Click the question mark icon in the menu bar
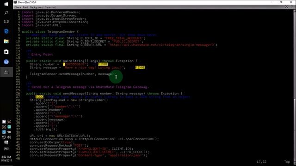 coord(292,7)
